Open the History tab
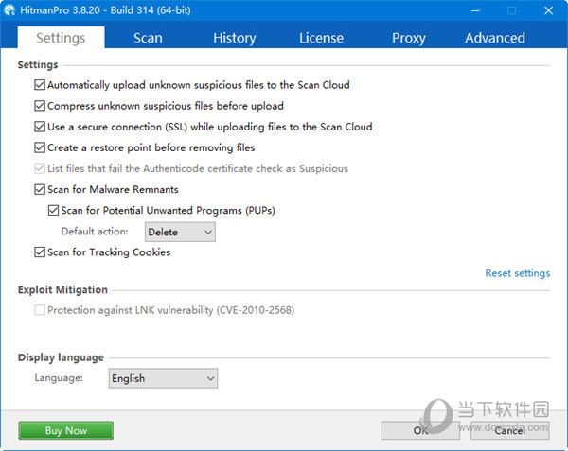The width and height of the screenshot is (568, 451). pos(235,38)
